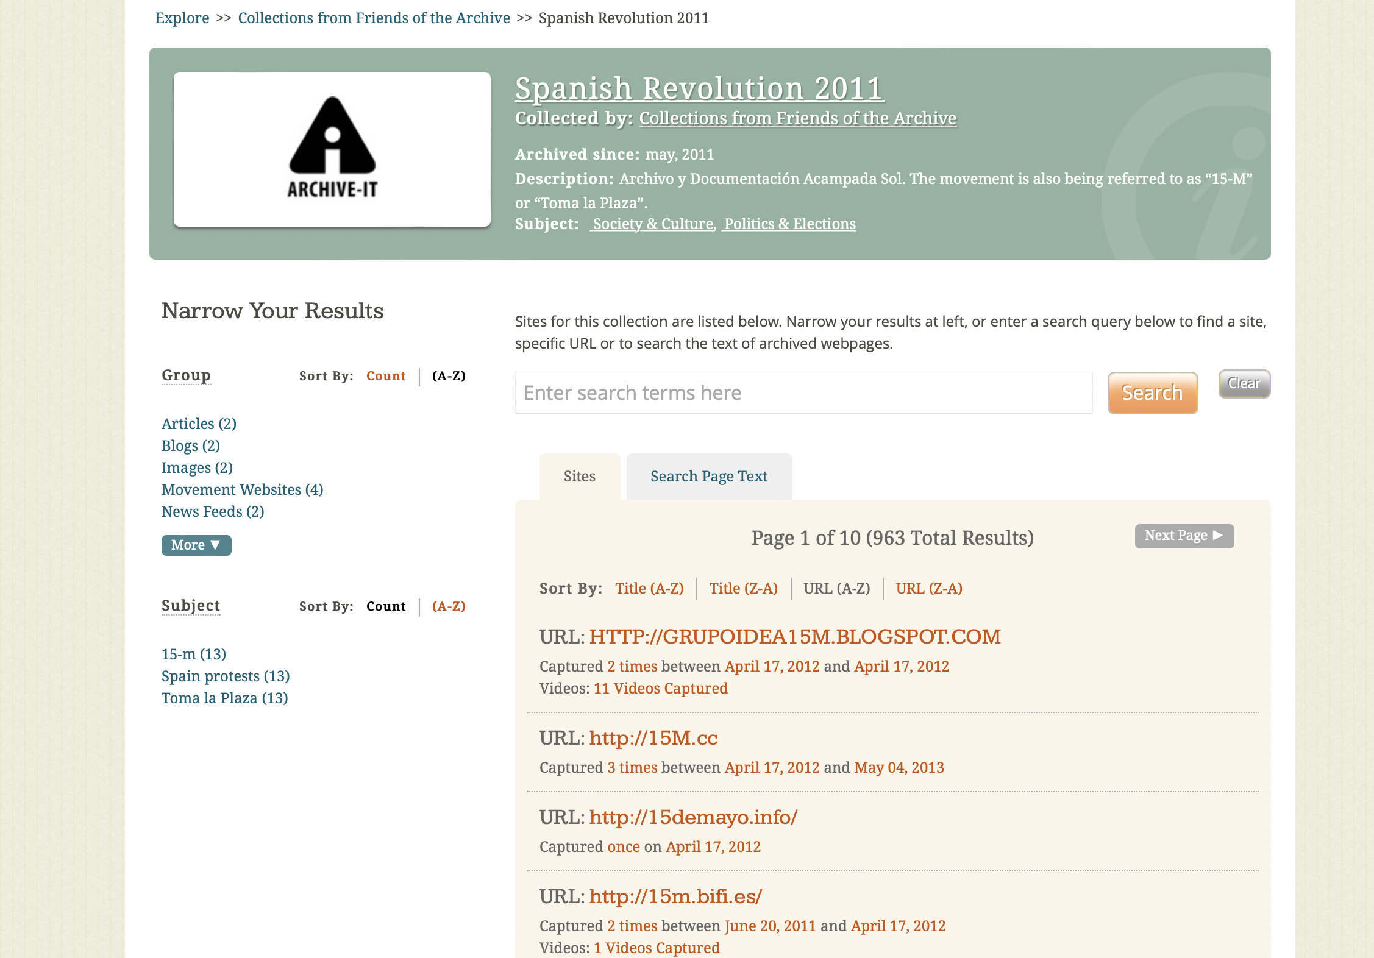Filter by 15-m (13) subject
The height and width of the screenshot is (958, 1374).
194,654
